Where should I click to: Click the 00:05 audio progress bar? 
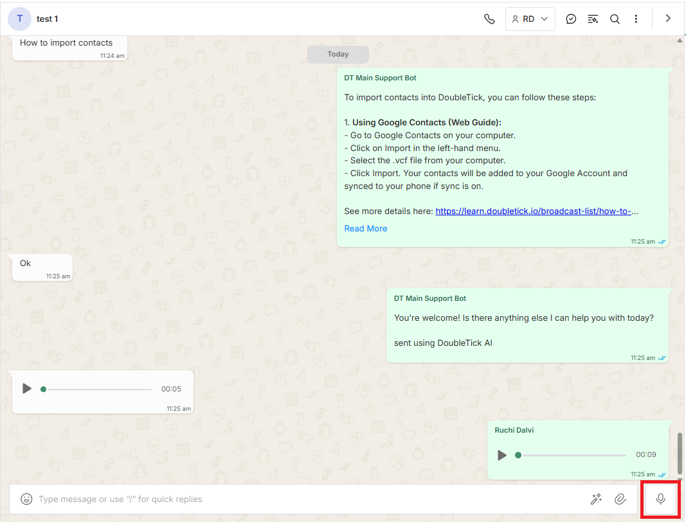click(x=96, y=389)
